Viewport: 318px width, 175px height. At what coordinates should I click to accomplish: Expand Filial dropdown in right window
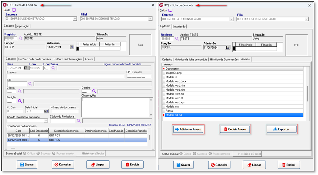[306, 19]
